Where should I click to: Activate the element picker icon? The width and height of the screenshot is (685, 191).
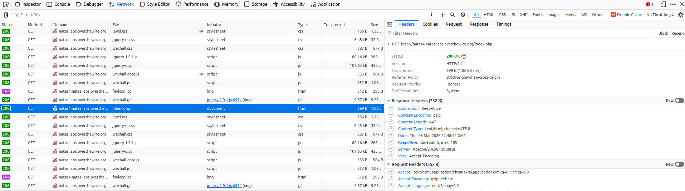click(x=6, y=4)
